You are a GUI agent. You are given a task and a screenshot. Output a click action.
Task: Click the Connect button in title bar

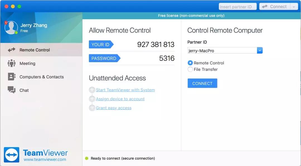click(275, 6)
